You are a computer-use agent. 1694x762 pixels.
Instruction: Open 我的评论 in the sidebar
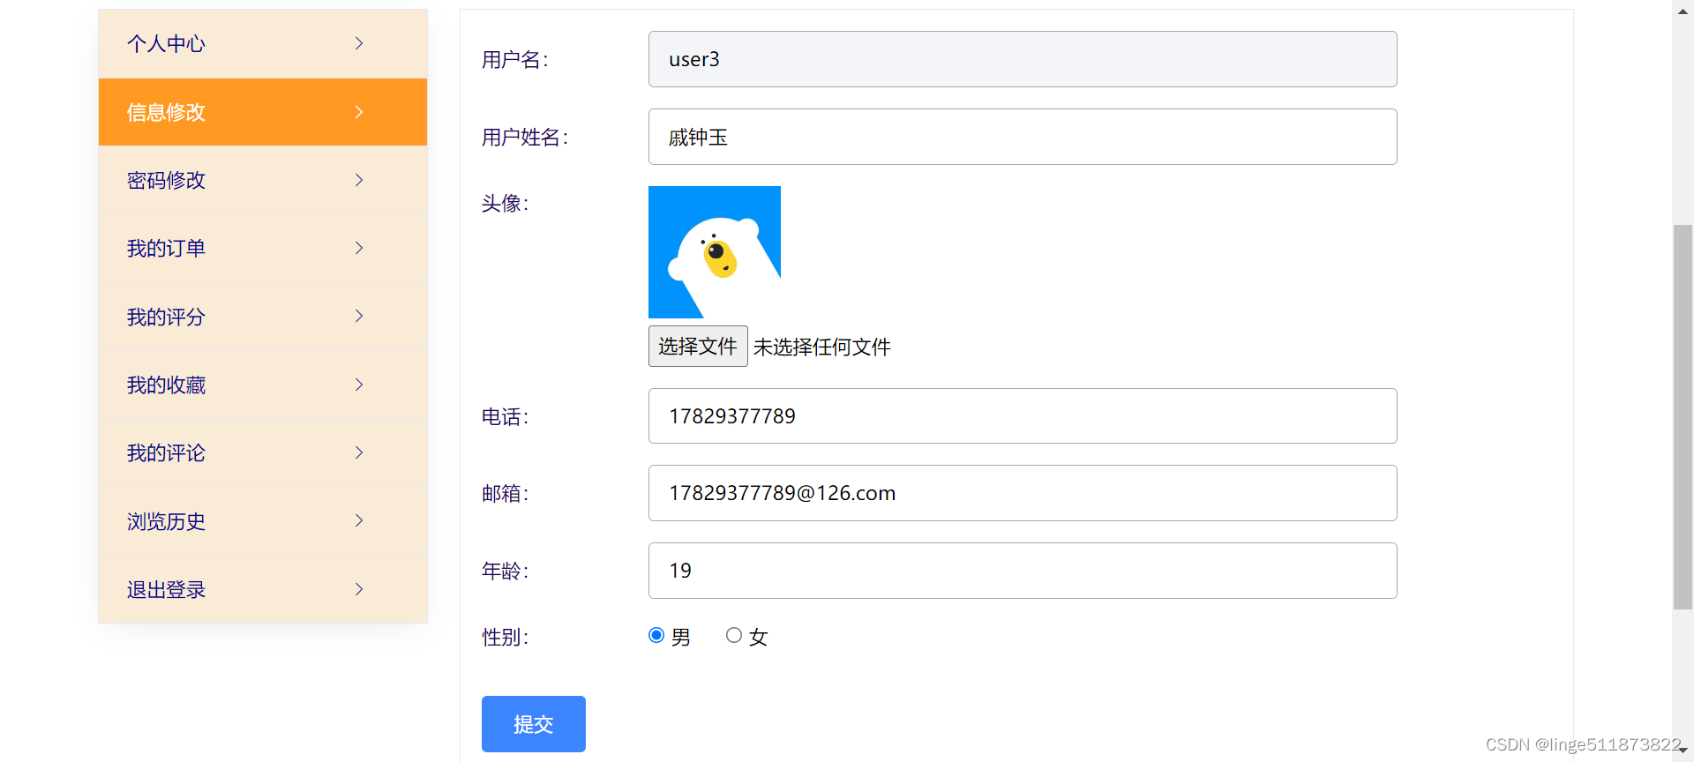pyautogui.click(x=263, y=452)
